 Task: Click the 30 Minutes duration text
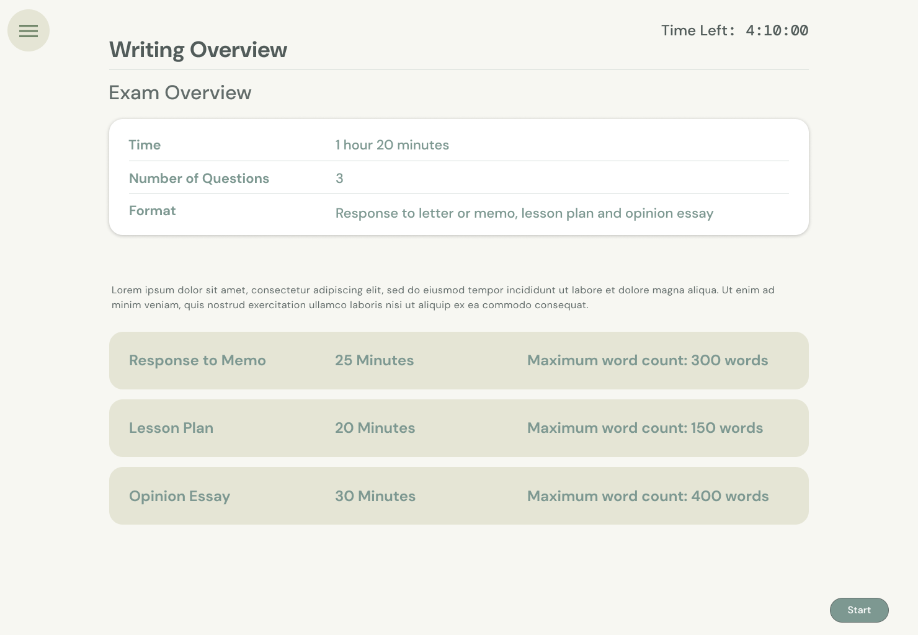[x=375, y=496]
